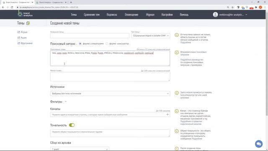Viewport: 268px width, 151px height.
Task: Switch to the second Brand Analytics tab
Action: tap(51, 3)
